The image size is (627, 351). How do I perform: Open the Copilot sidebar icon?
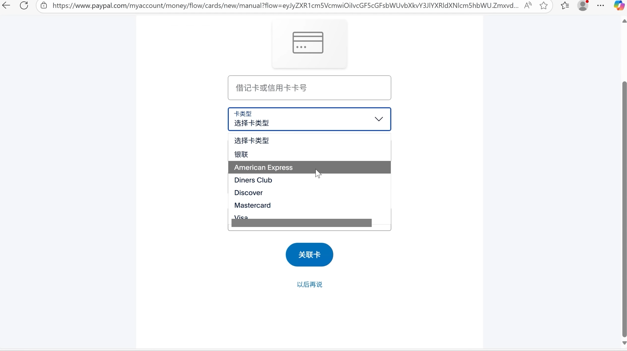coord(619,5)
